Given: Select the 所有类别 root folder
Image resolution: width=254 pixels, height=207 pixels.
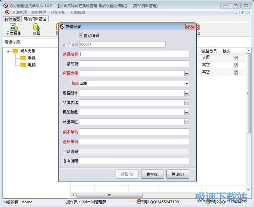Looking at the screenshot, I should click(x=24, y=51).
